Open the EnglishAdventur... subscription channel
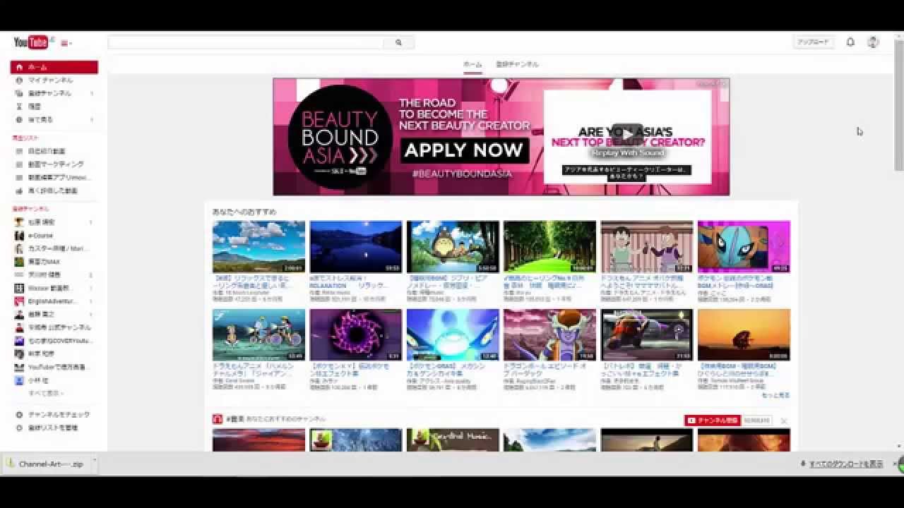 coord(54,301)
